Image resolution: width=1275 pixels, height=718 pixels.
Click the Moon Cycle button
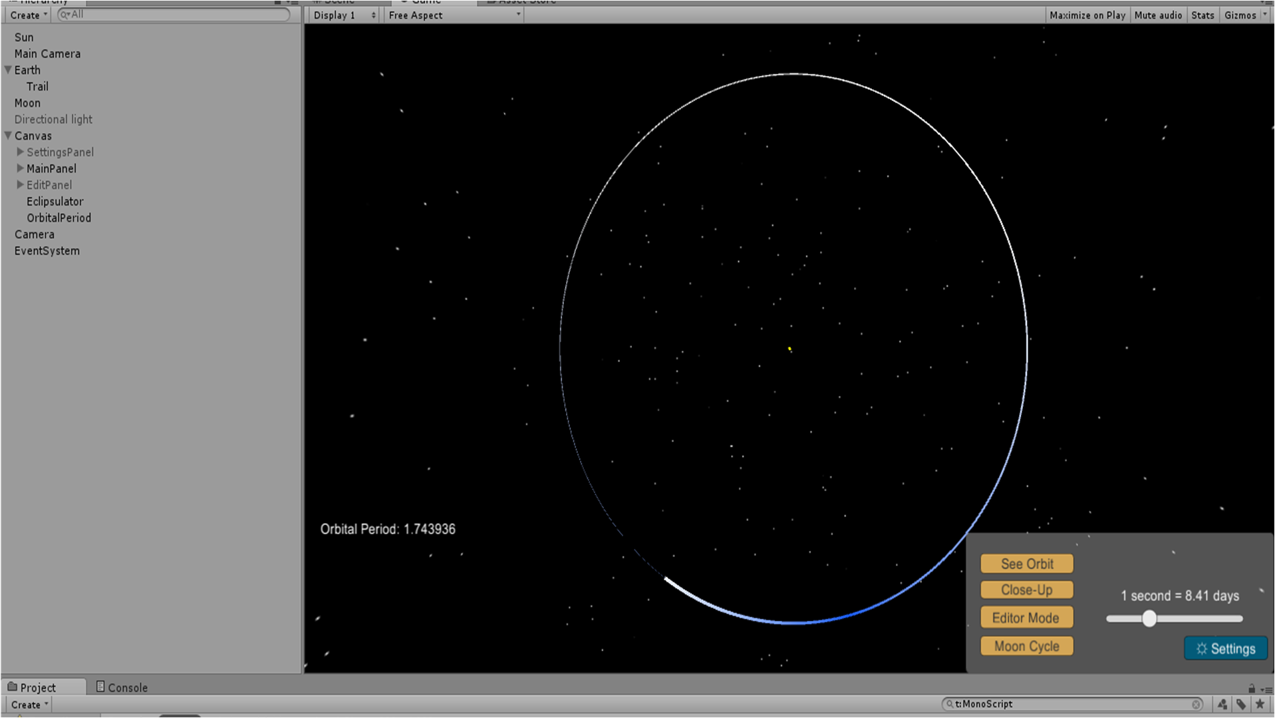coord(1027,646)
